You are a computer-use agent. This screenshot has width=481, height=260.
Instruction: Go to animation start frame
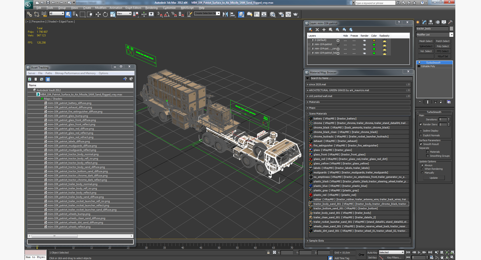409,252
